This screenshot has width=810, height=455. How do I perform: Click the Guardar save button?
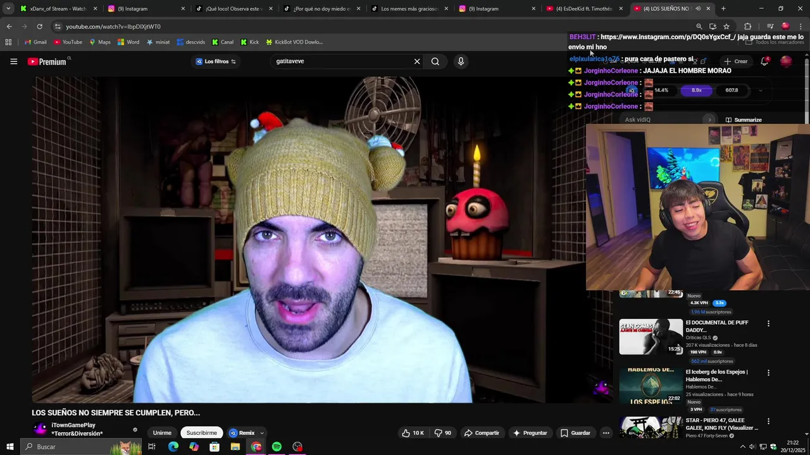click(575, 433)
